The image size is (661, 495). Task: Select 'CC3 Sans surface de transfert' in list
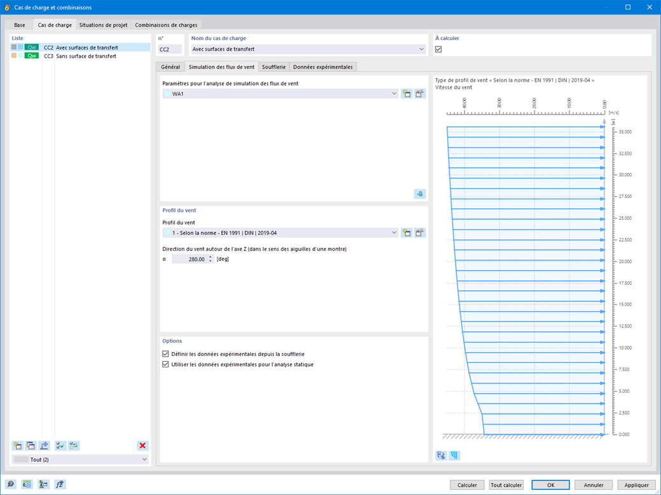click(81, 56)
